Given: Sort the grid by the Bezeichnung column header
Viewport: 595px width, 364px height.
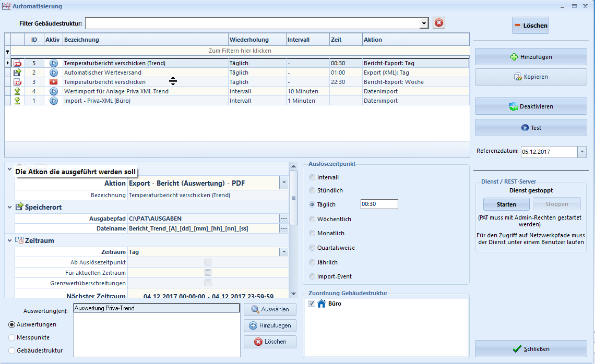Looking at the screenshot, I should (145, 40).
